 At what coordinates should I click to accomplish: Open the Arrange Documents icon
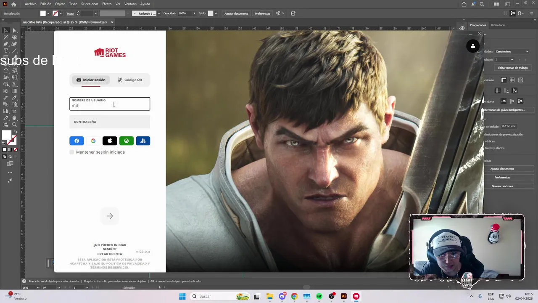point(497,4)
